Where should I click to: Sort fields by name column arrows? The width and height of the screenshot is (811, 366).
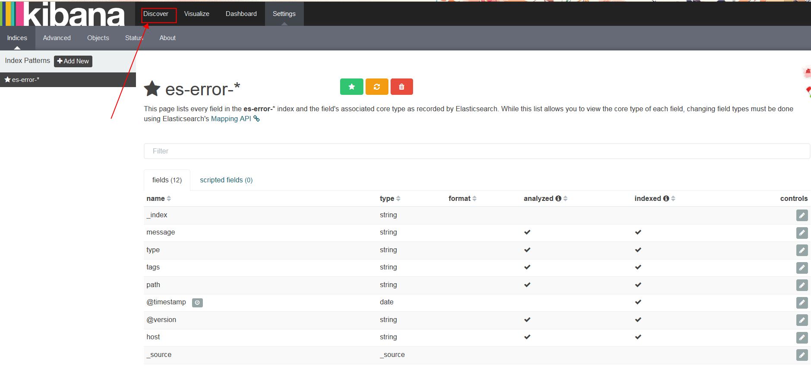(169, 198)
